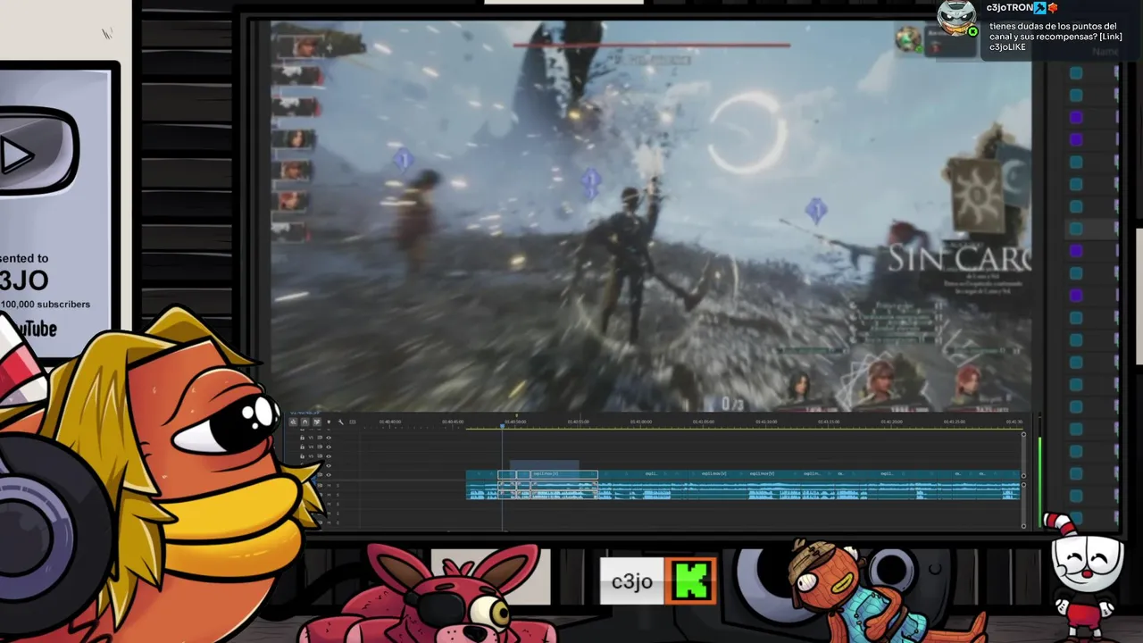
Task: Jump to 01:41:05:00 on time ruler
Action: click(x=703, y=422)
